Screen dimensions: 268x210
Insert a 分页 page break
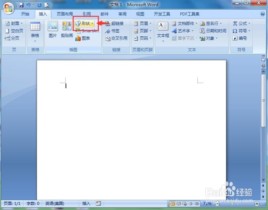(x=12, y=38)
